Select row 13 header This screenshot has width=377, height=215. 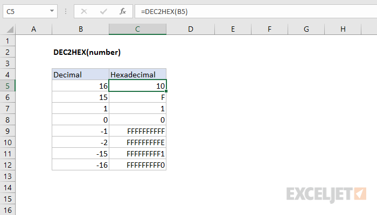coord(8,176)
